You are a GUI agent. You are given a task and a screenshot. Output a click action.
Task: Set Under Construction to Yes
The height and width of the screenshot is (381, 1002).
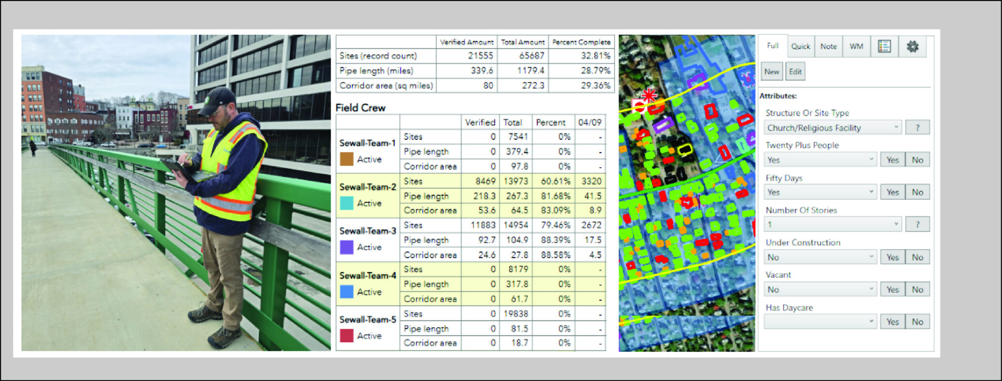pyautogui.click(x=892, y=257)
